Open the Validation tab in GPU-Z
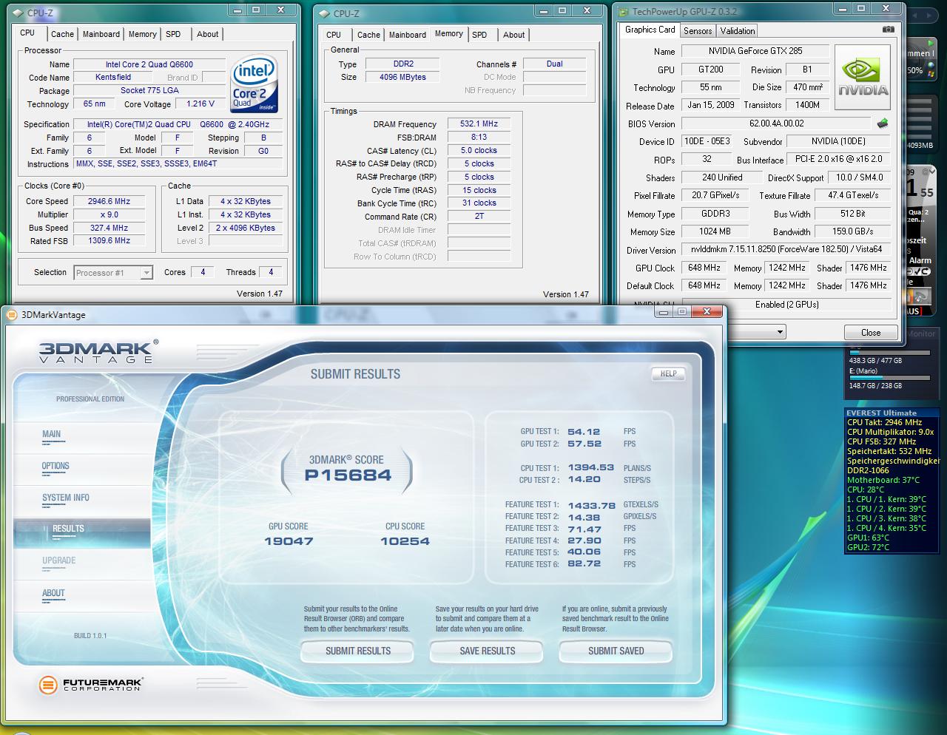 click(738, 31)
